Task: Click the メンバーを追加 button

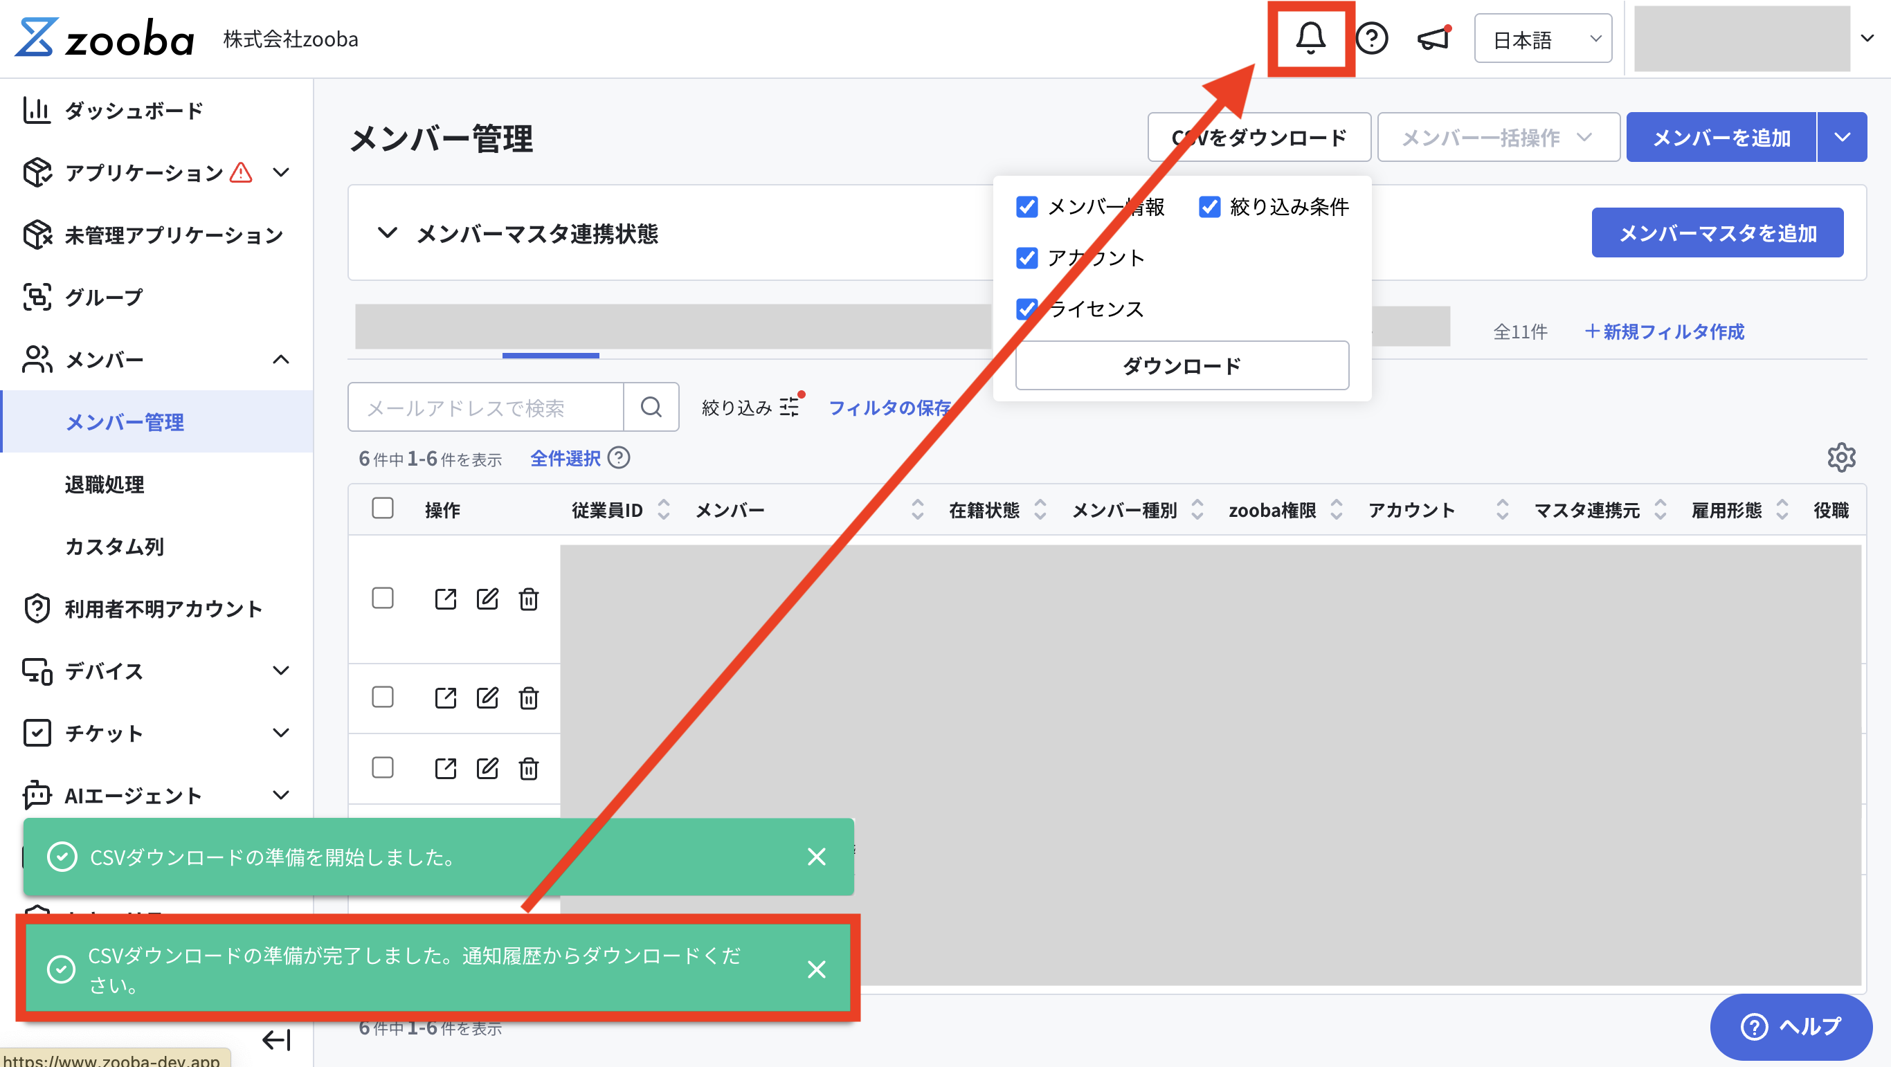Action: click(1721, 137)
